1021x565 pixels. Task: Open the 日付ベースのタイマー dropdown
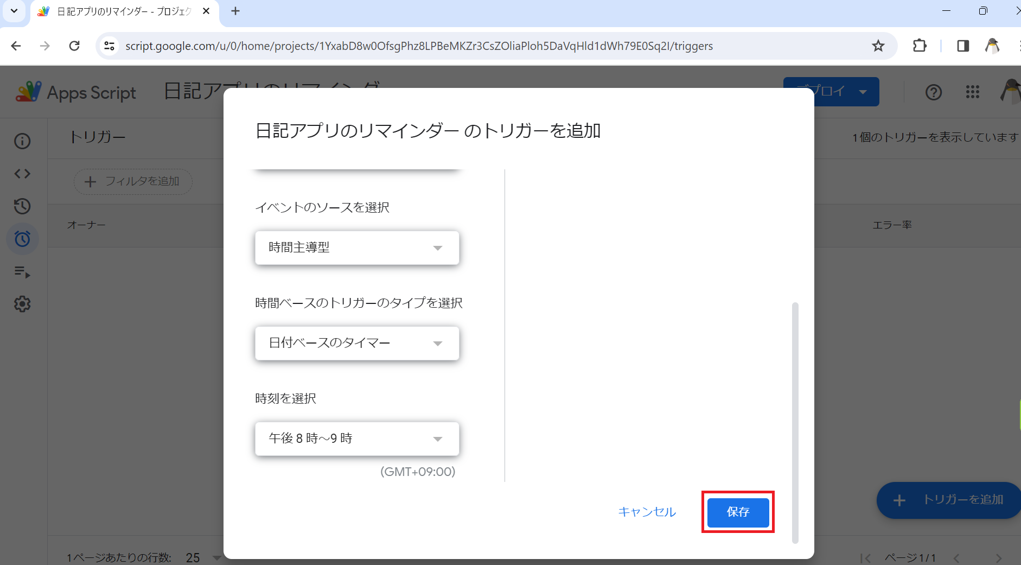point(357,343)
